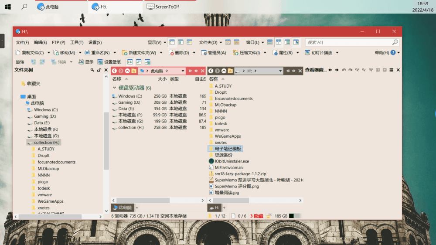
Task: Switch to the 此电脑 tab at pane bottom
Action: [x=122, y=208]
